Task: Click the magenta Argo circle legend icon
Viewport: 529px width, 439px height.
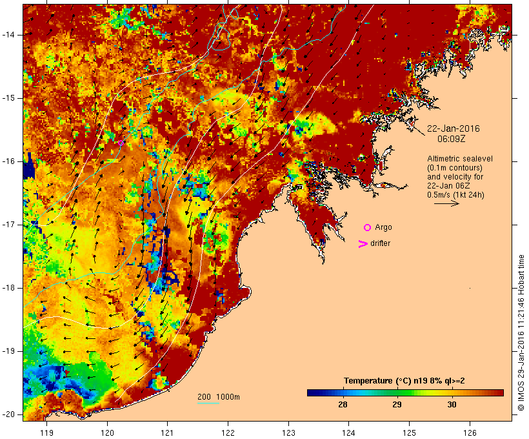Action: [x=368, y=228]
